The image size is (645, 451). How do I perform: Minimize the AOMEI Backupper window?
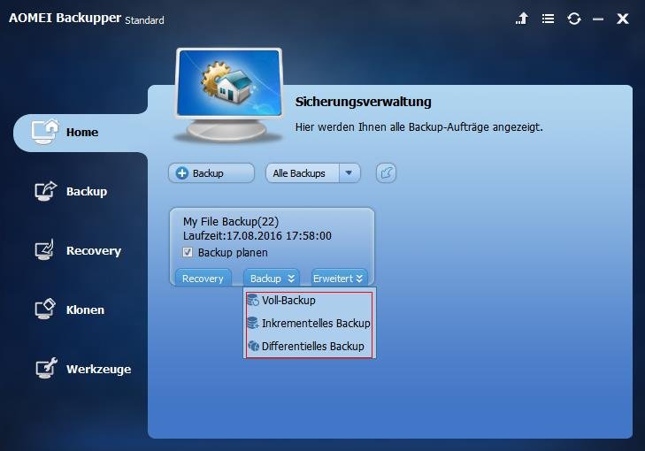(x=598, y=19)
